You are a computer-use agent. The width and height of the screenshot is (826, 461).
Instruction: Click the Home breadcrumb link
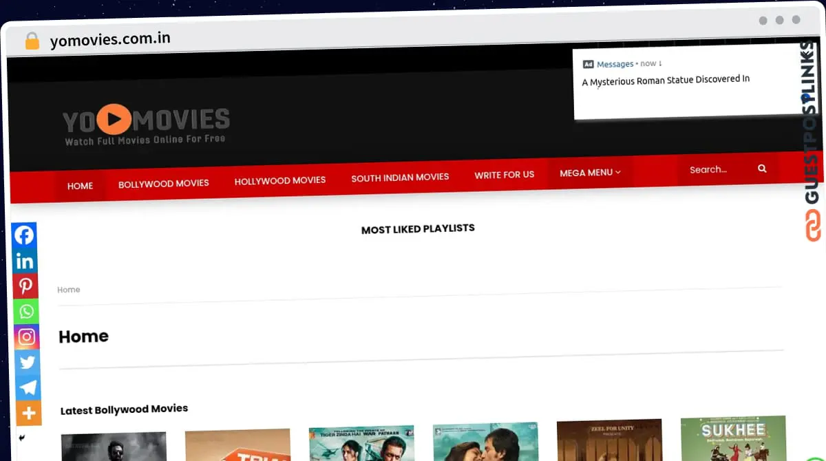click(68, 290)
